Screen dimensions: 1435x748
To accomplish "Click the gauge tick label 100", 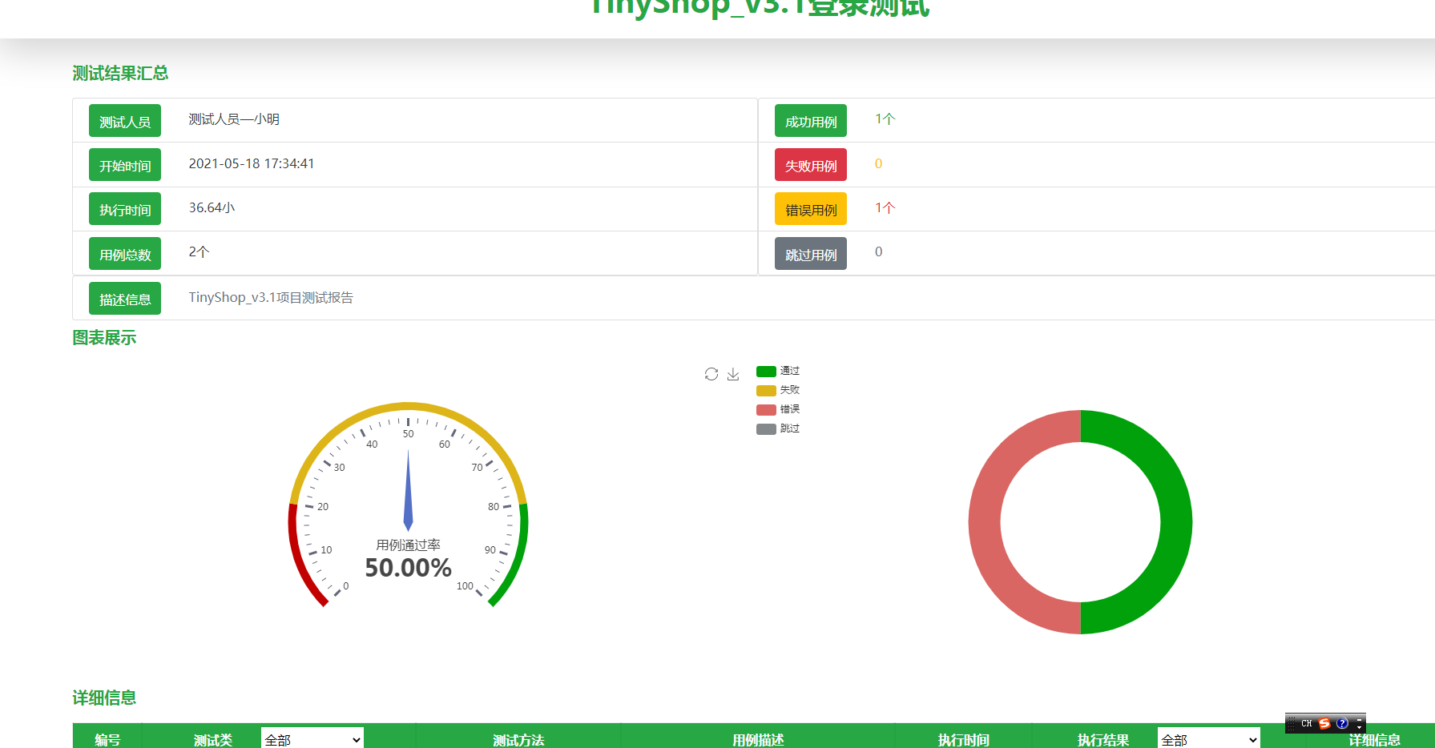I will coord(465,586).
